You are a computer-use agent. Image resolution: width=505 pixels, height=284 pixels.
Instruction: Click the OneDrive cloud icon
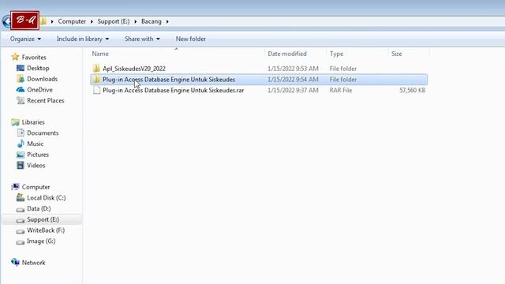coord(21,89)
